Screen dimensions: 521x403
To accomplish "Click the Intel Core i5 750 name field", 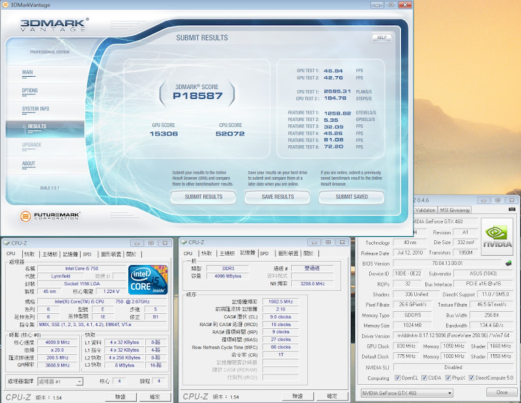I will [x=81, y=268].
